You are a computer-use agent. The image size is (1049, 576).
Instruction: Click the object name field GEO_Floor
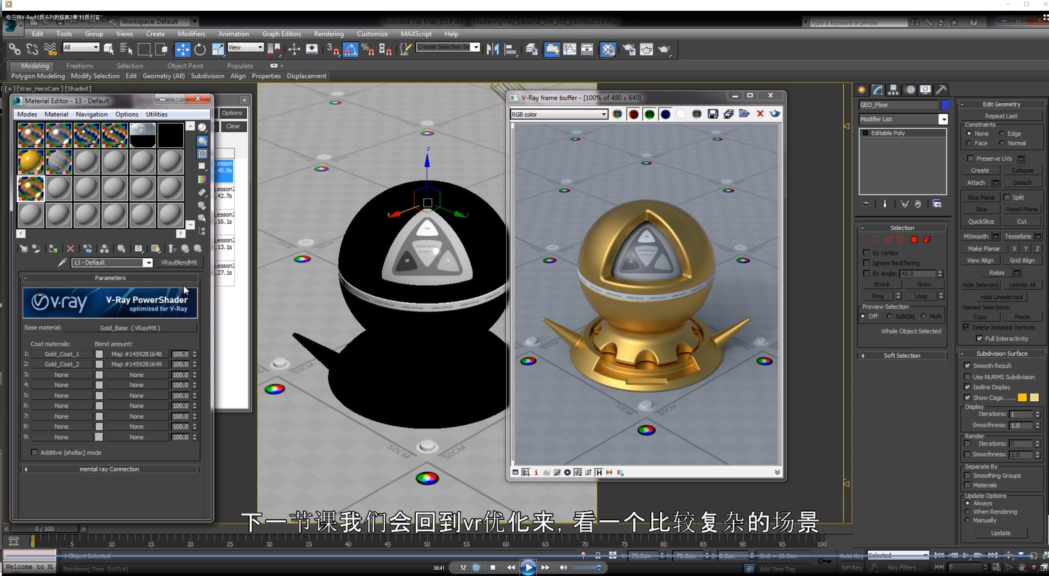click(898, 105)
